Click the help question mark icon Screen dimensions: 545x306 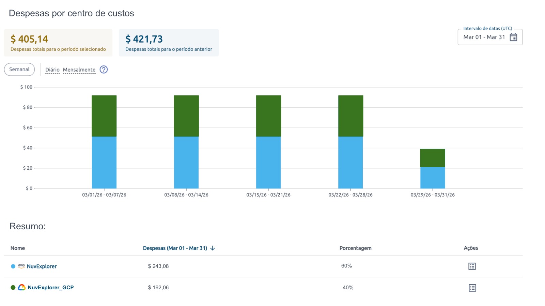pyautogui.click(x=104, y=70)
